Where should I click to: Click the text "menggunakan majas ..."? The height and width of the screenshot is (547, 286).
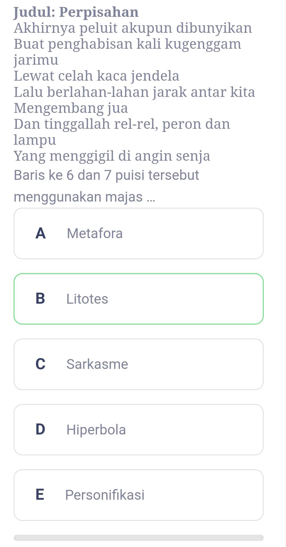pyautogui.click(x=84, y=197)
